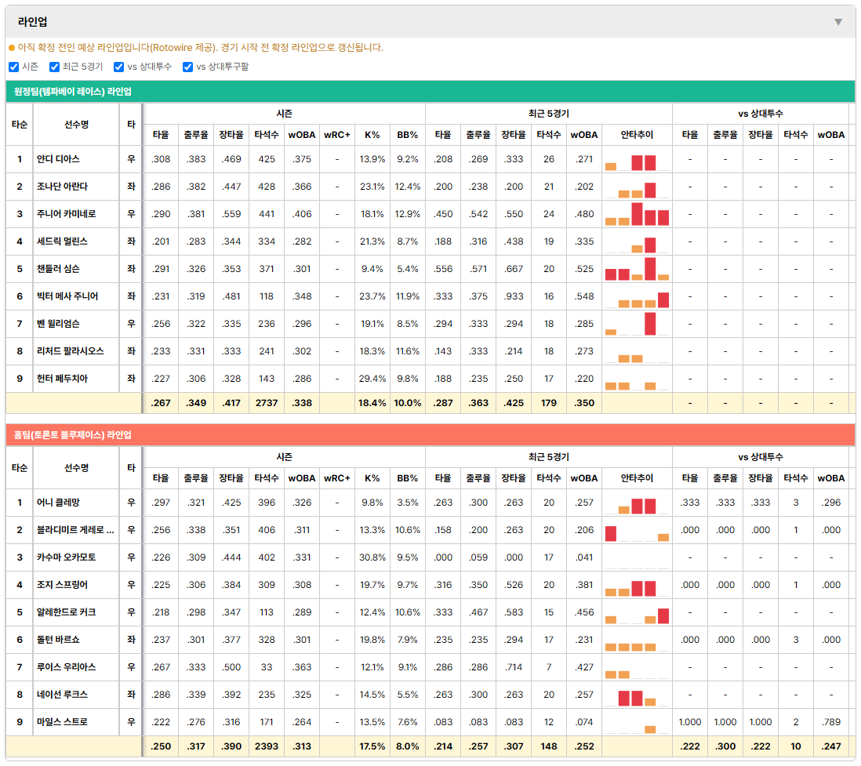Uncheck the 시즌 checkbox

(x=14, y=67)
